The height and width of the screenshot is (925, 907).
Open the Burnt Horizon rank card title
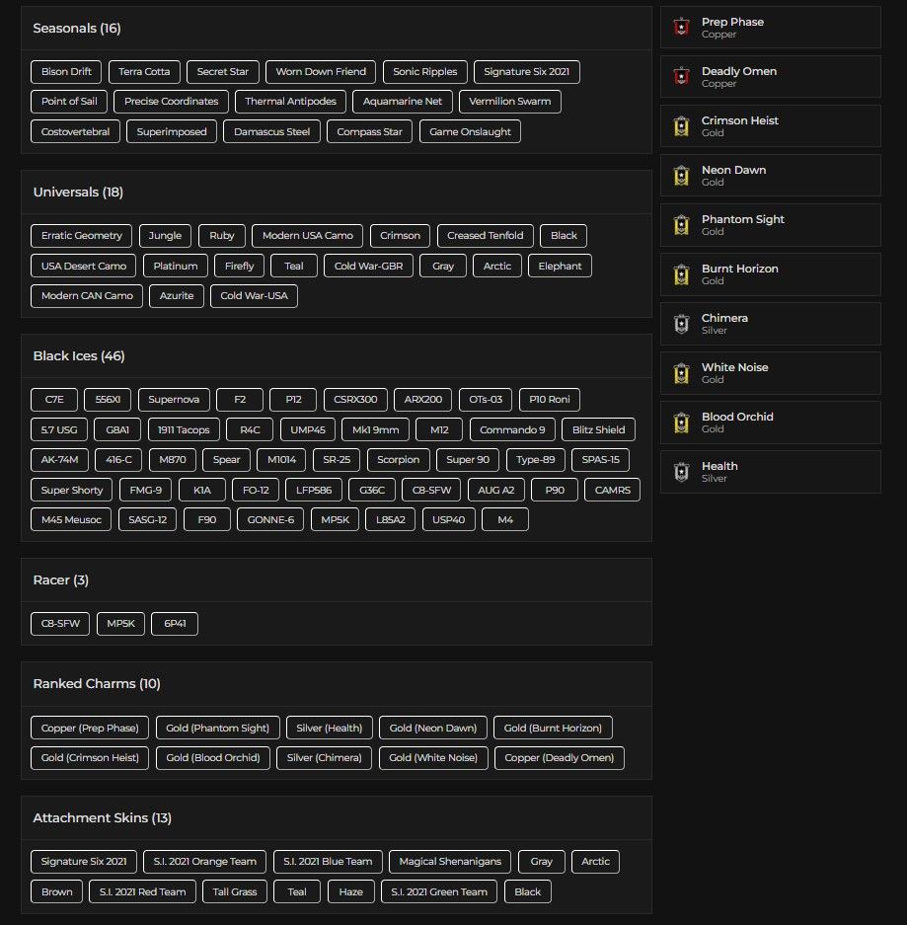pos(739,269)
